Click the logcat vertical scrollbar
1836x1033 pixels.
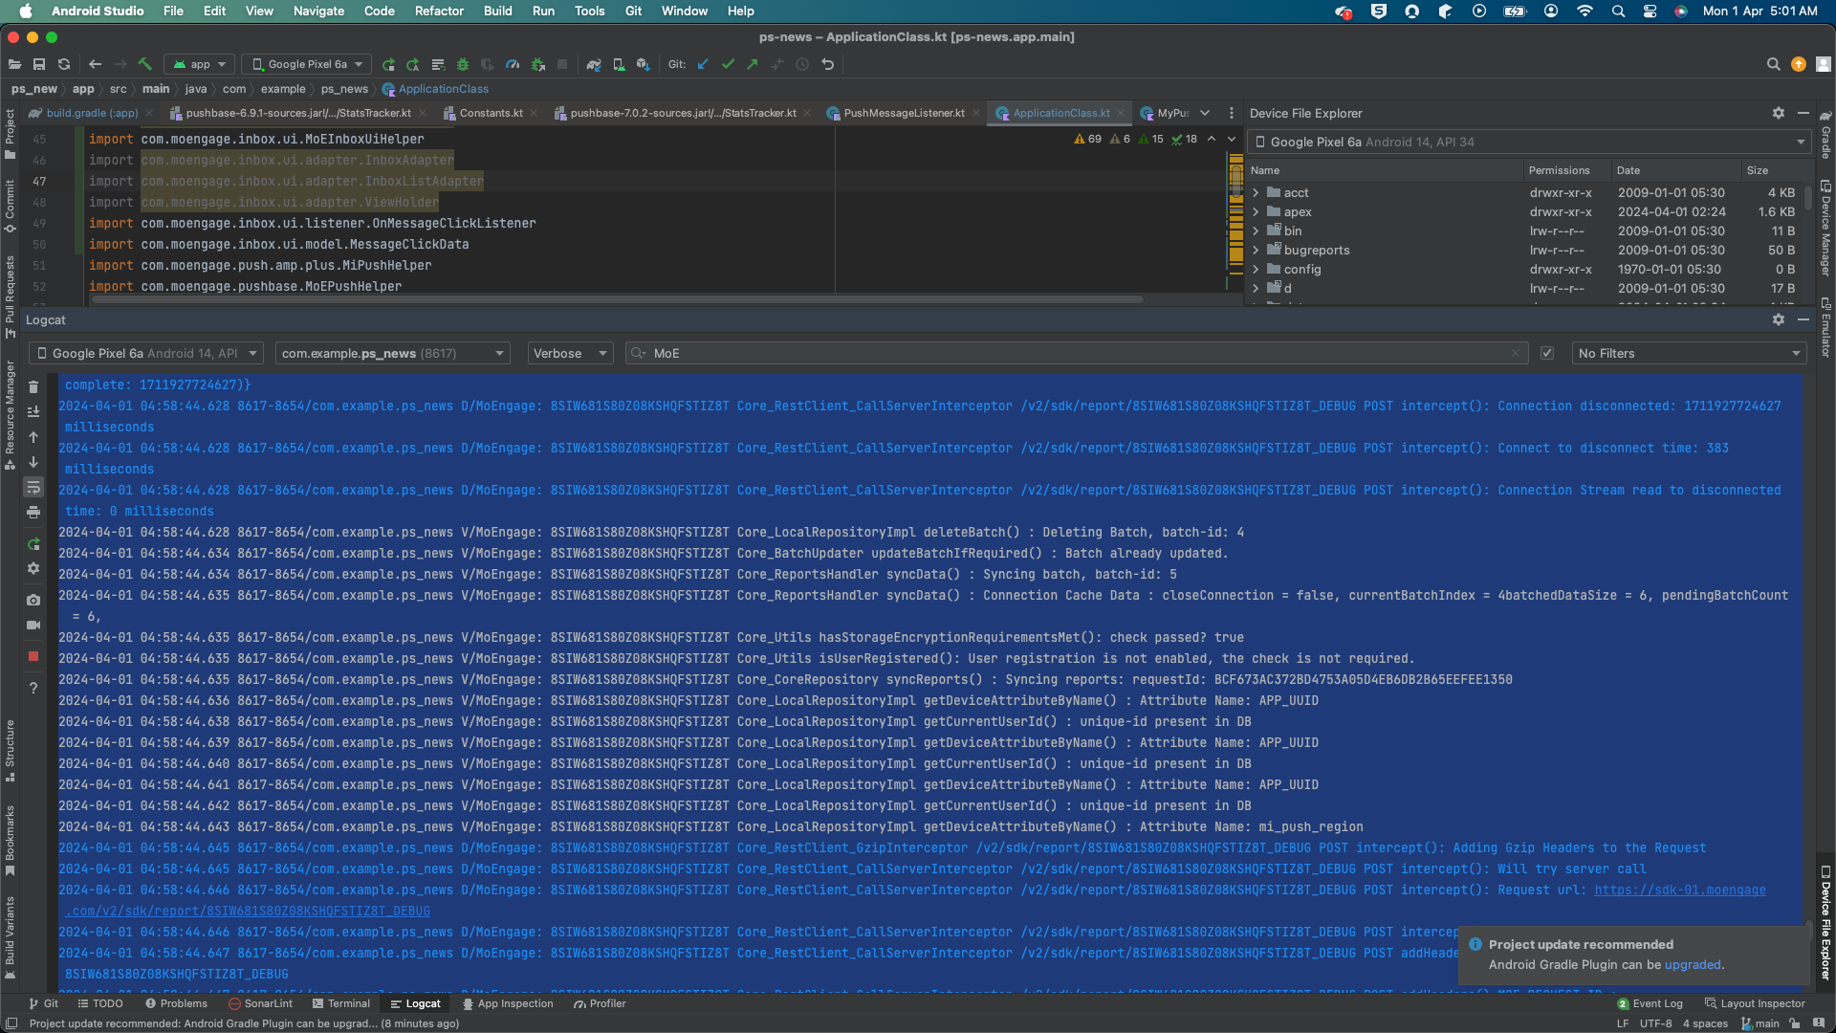click(x=1807, y=933)
